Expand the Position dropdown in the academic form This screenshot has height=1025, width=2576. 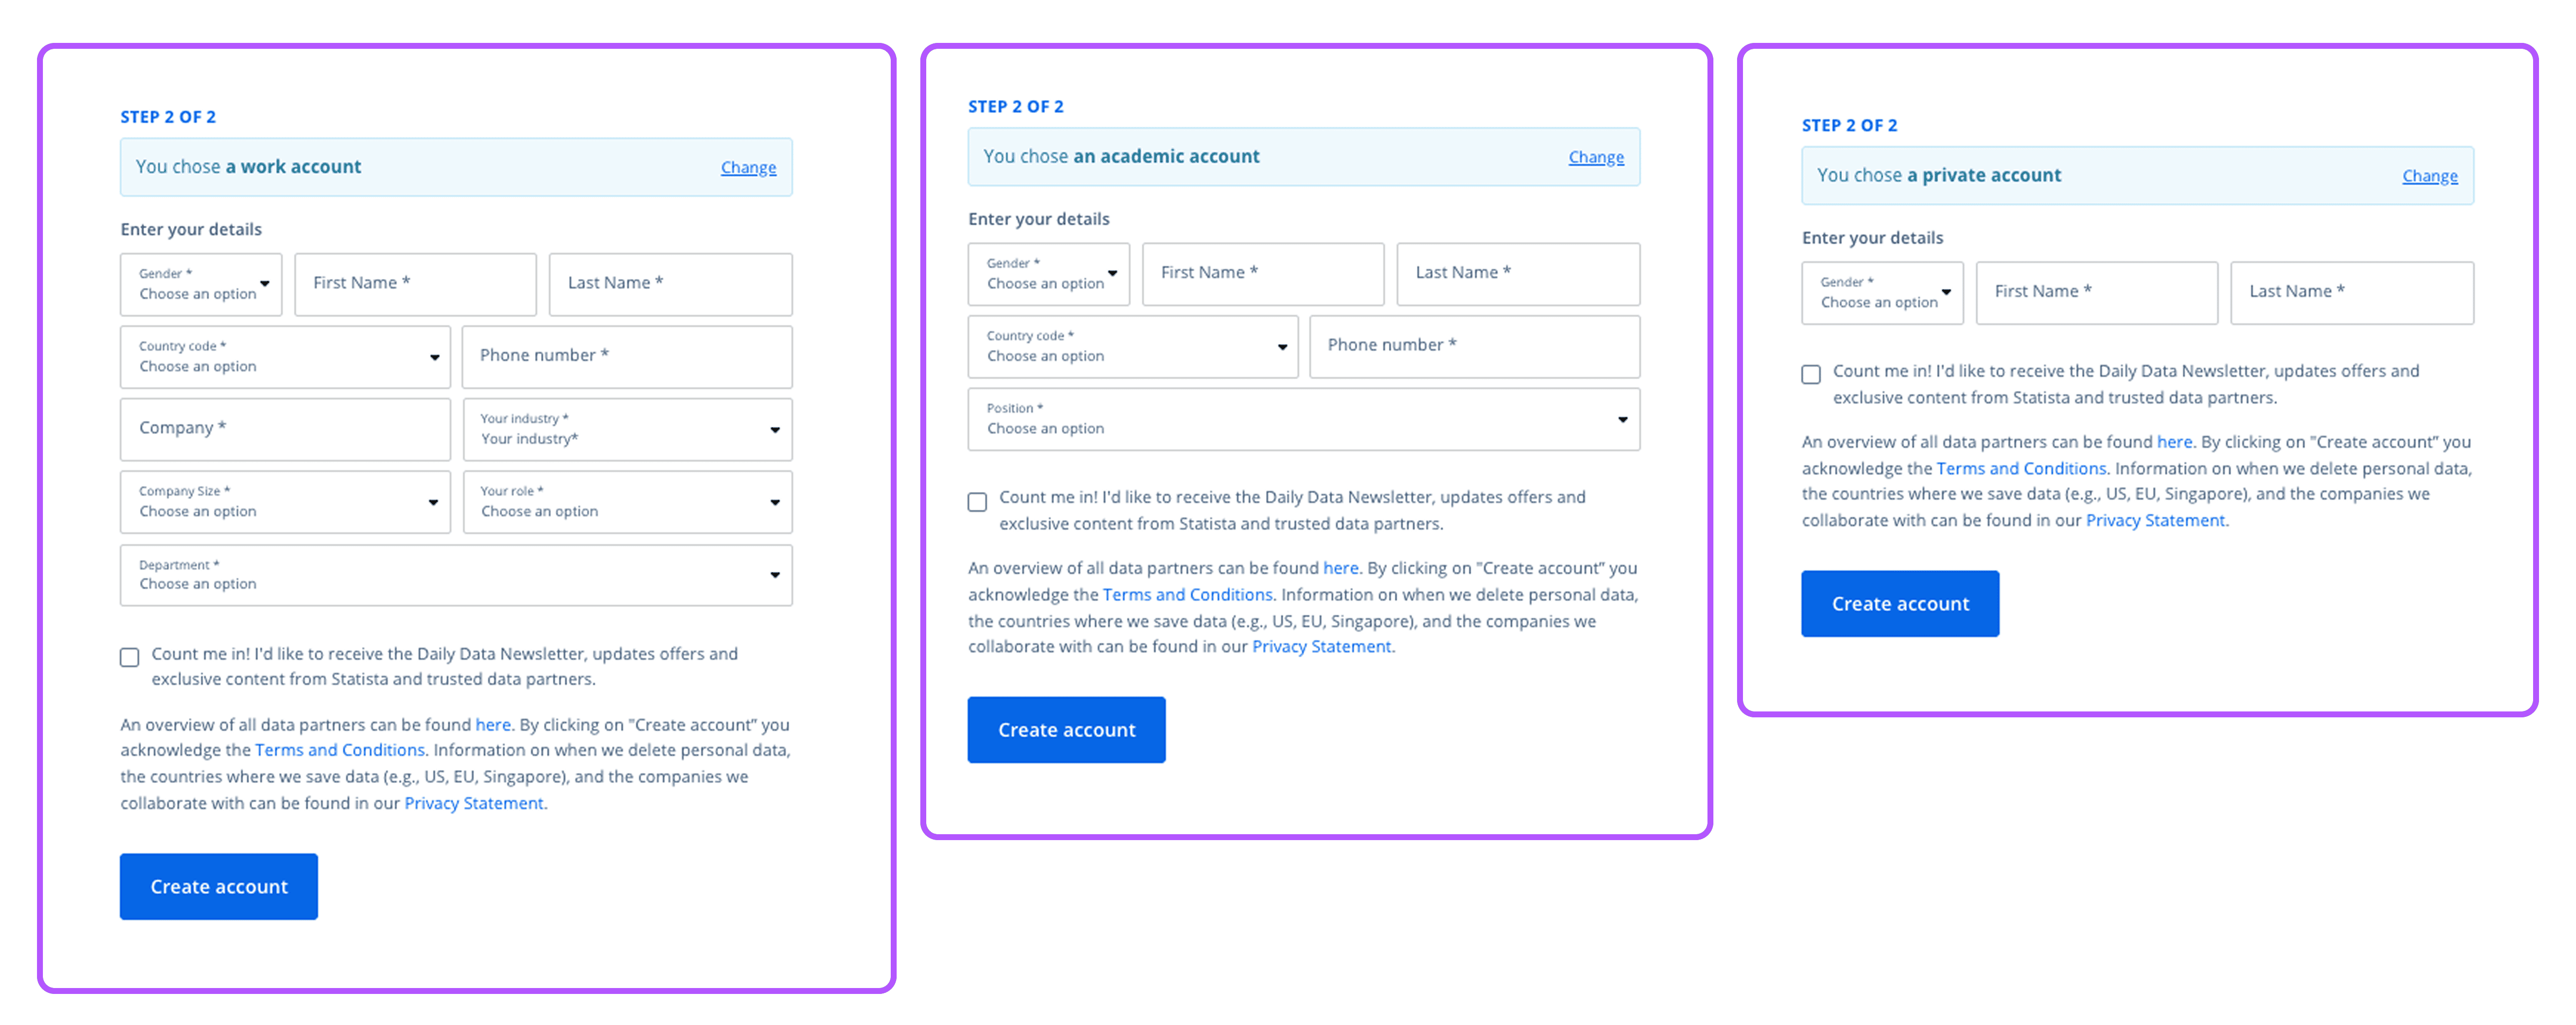tap(1303, 419)
